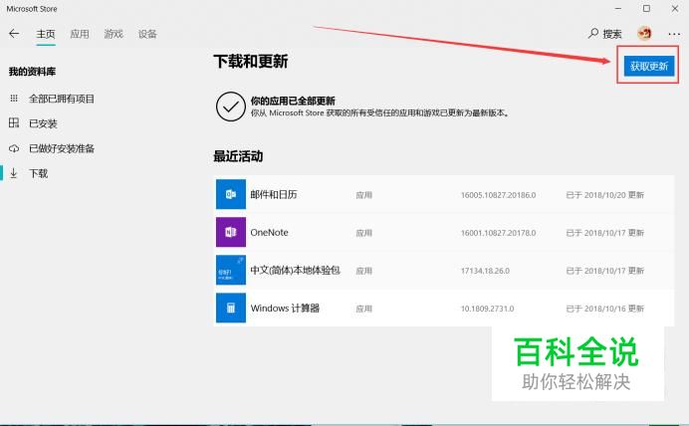Select 全部已拥有项目 in sidebar
The height and width of the screenshot is (426, 689).
tap(62, 99)
